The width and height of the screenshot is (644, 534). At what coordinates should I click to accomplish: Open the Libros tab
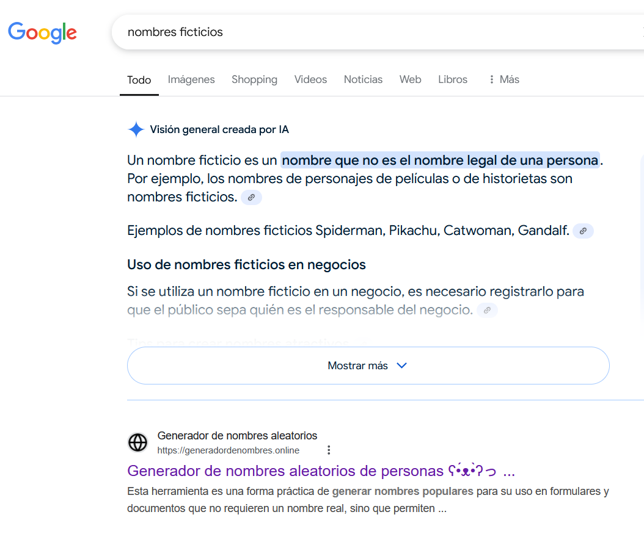(x=453, y=79)
